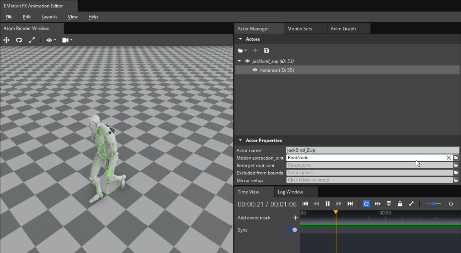Adjust the playback speed slider

433,204
